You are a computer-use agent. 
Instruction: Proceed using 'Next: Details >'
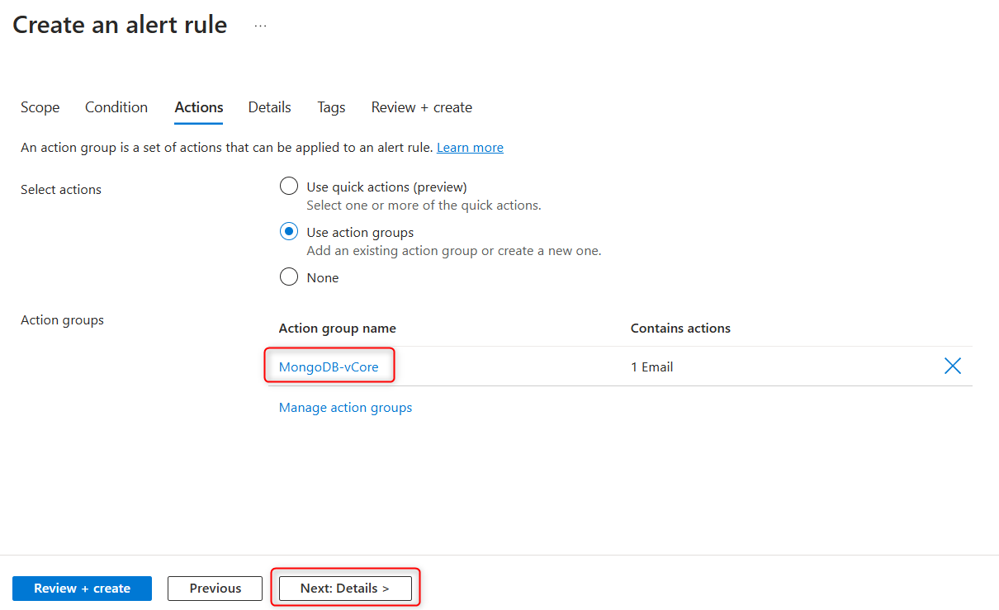344,588
